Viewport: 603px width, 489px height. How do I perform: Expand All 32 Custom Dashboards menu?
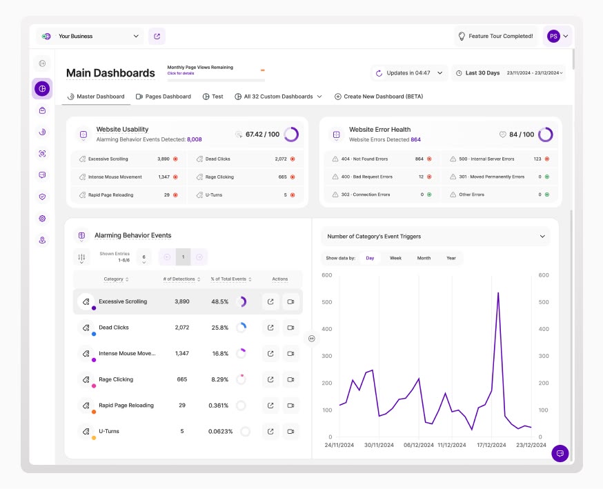point(279,97)
